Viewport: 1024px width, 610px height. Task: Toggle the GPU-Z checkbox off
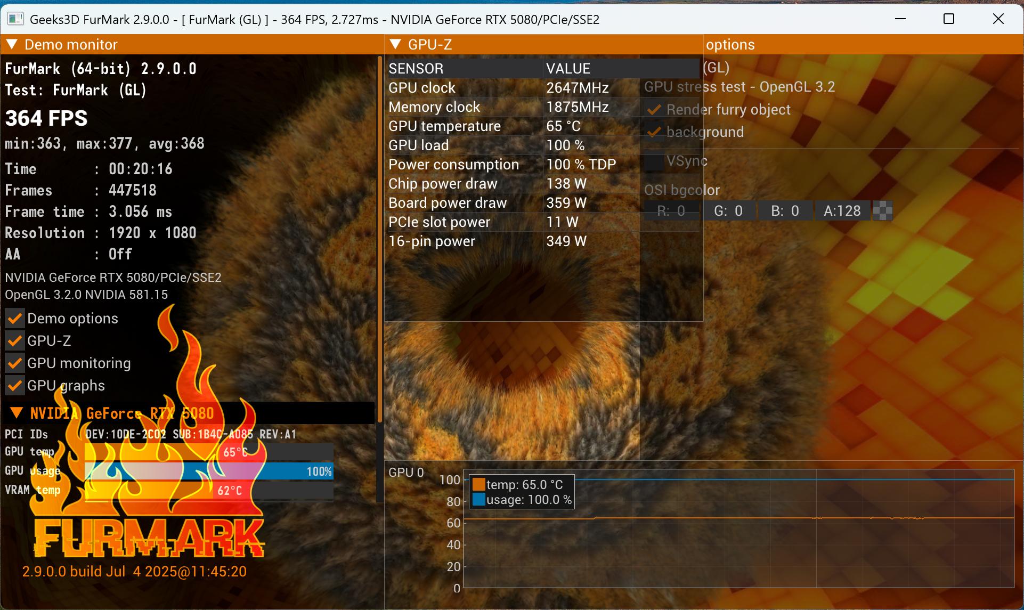pyautogui.click(x=15, y=341)
